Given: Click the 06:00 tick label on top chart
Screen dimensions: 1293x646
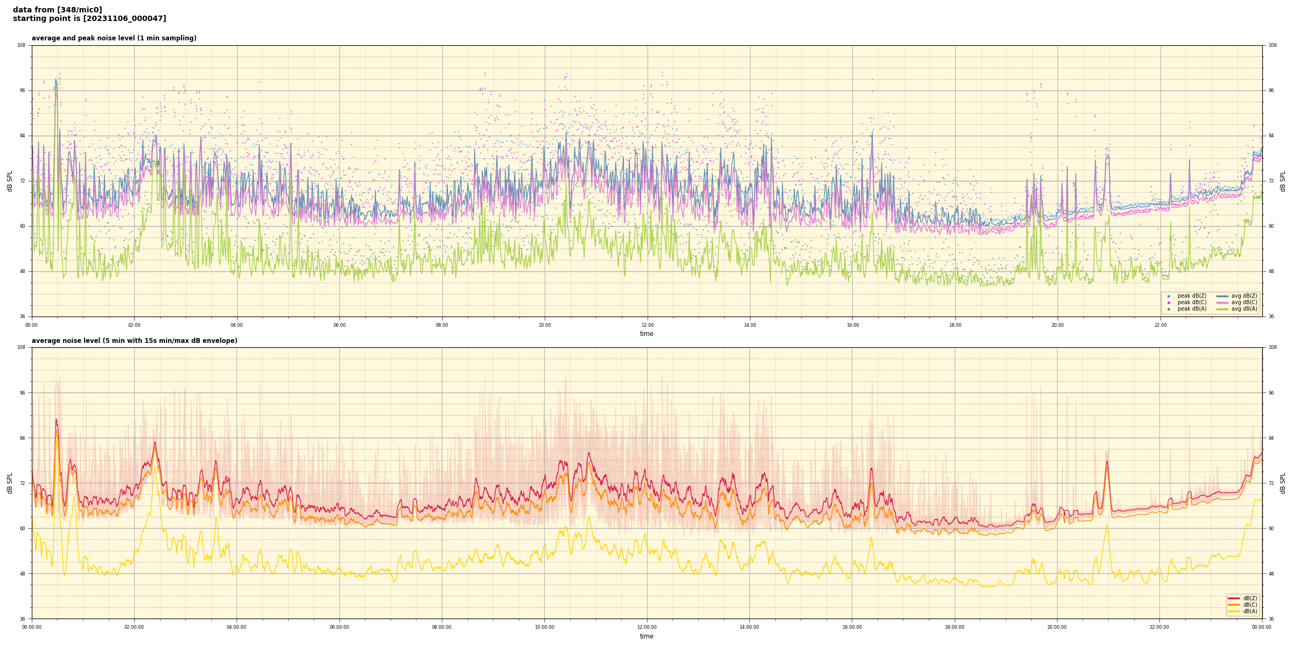Looking at the screenshot, I should [339, 325].
